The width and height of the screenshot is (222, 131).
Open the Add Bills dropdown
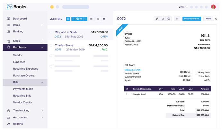pos(57,19)
